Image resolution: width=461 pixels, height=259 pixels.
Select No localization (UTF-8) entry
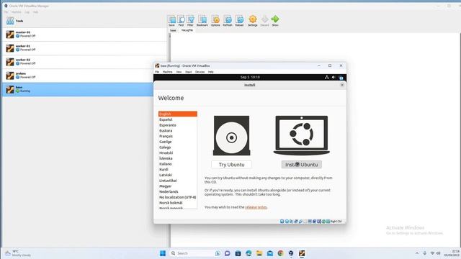click(x=178, y=197)
